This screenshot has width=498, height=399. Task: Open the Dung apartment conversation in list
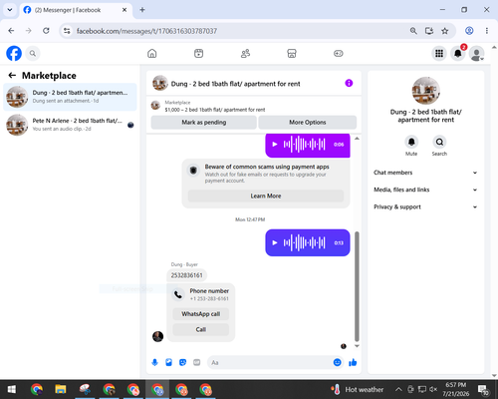click(x=70, y=97)
